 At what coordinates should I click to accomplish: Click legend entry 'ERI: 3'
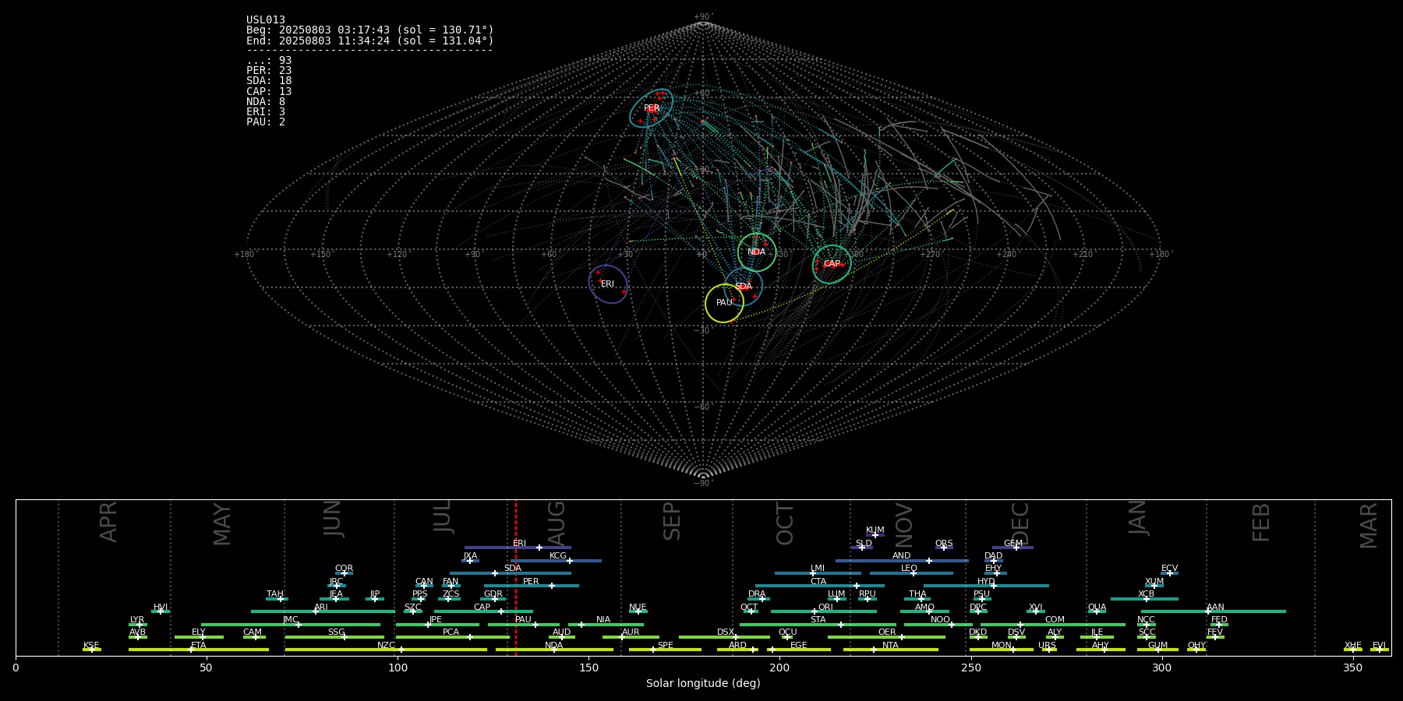coord(266,112)
